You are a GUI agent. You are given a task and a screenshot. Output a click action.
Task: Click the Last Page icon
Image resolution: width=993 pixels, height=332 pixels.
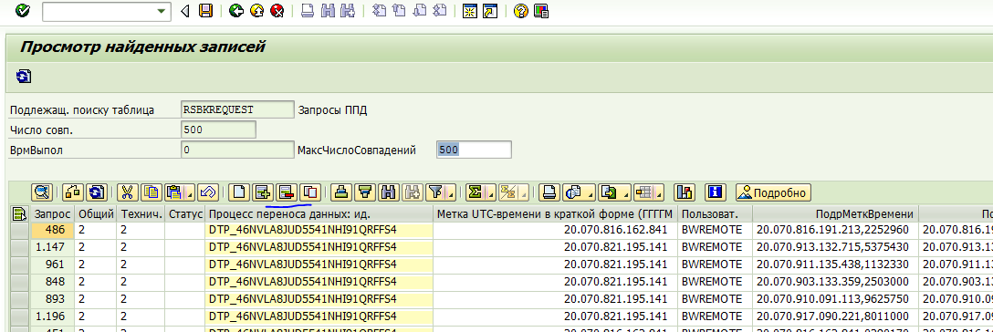click(x=439, y=11)
